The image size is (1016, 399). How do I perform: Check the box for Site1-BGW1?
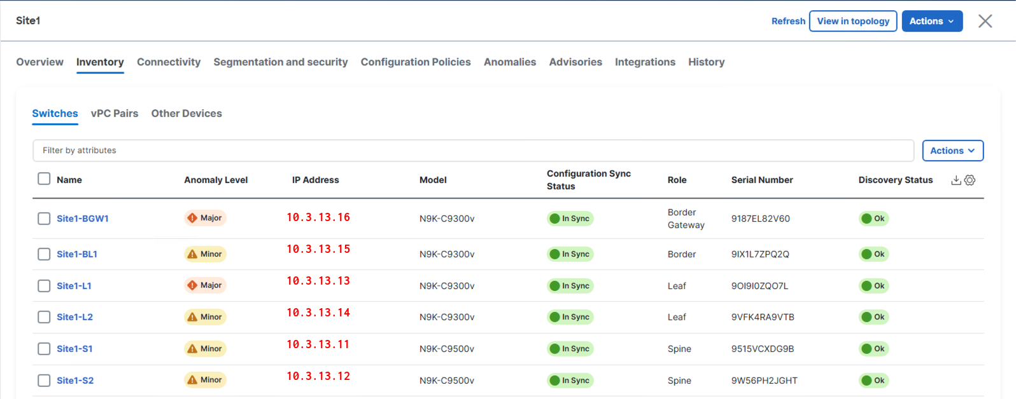[44, 219]
